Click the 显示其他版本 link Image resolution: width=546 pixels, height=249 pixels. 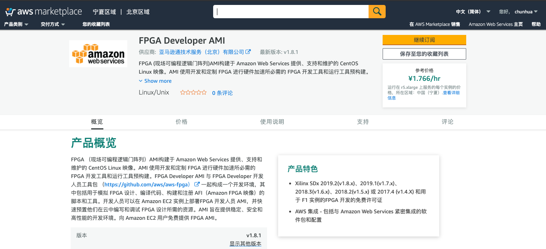245,244
